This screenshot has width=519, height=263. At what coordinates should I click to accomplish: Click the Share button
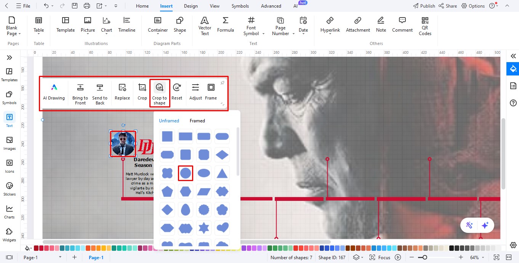pos(448,6)
